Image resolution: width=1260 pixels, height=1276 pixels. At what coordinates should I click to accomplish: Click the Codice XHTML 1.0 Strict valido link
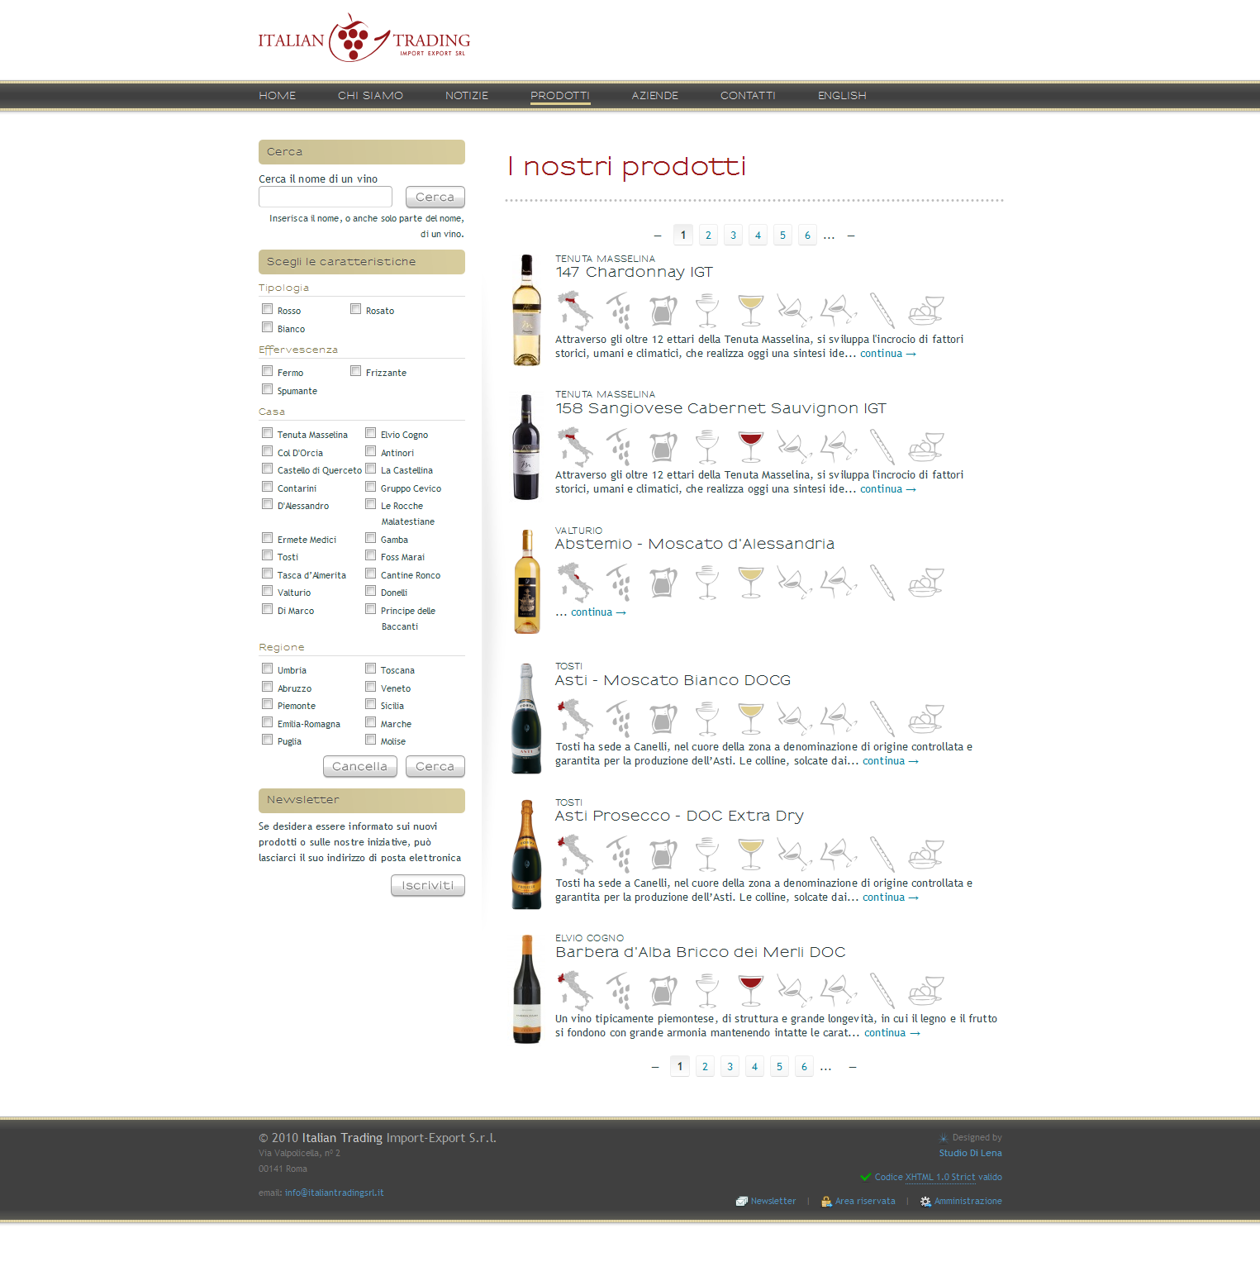pos(939,1177)
